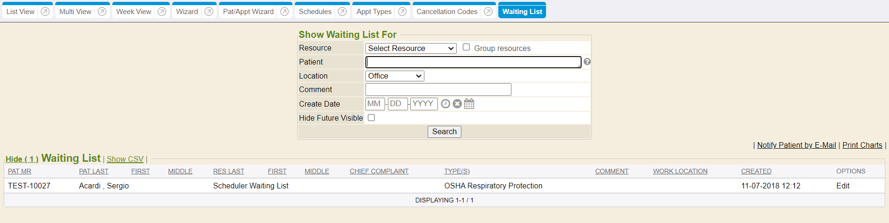Click pop-out arrow icon beside Multi View
The height and width of the screenshot is (223, 889).
tap(102, 12)
